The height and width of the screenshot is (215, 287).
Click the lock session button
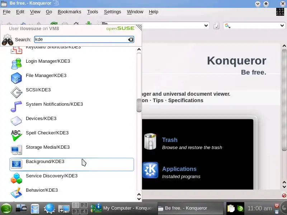pyautogui.click(x=277, y=212)
